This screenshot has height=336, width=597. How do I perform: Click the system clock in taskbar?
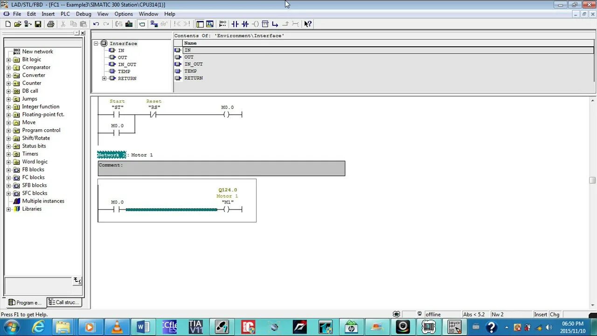click(572, 327)
